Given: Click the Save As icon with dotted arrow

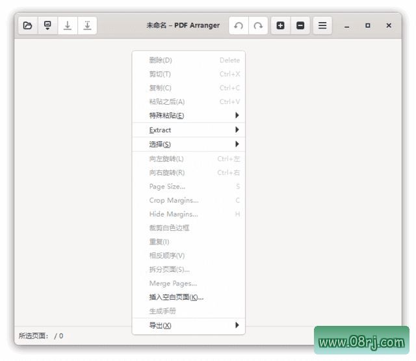Looking at the screenshot, I should point(87,25).
